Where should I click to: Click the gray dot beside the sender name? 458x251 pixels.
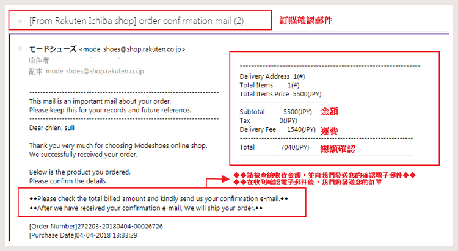coord(20,48)
